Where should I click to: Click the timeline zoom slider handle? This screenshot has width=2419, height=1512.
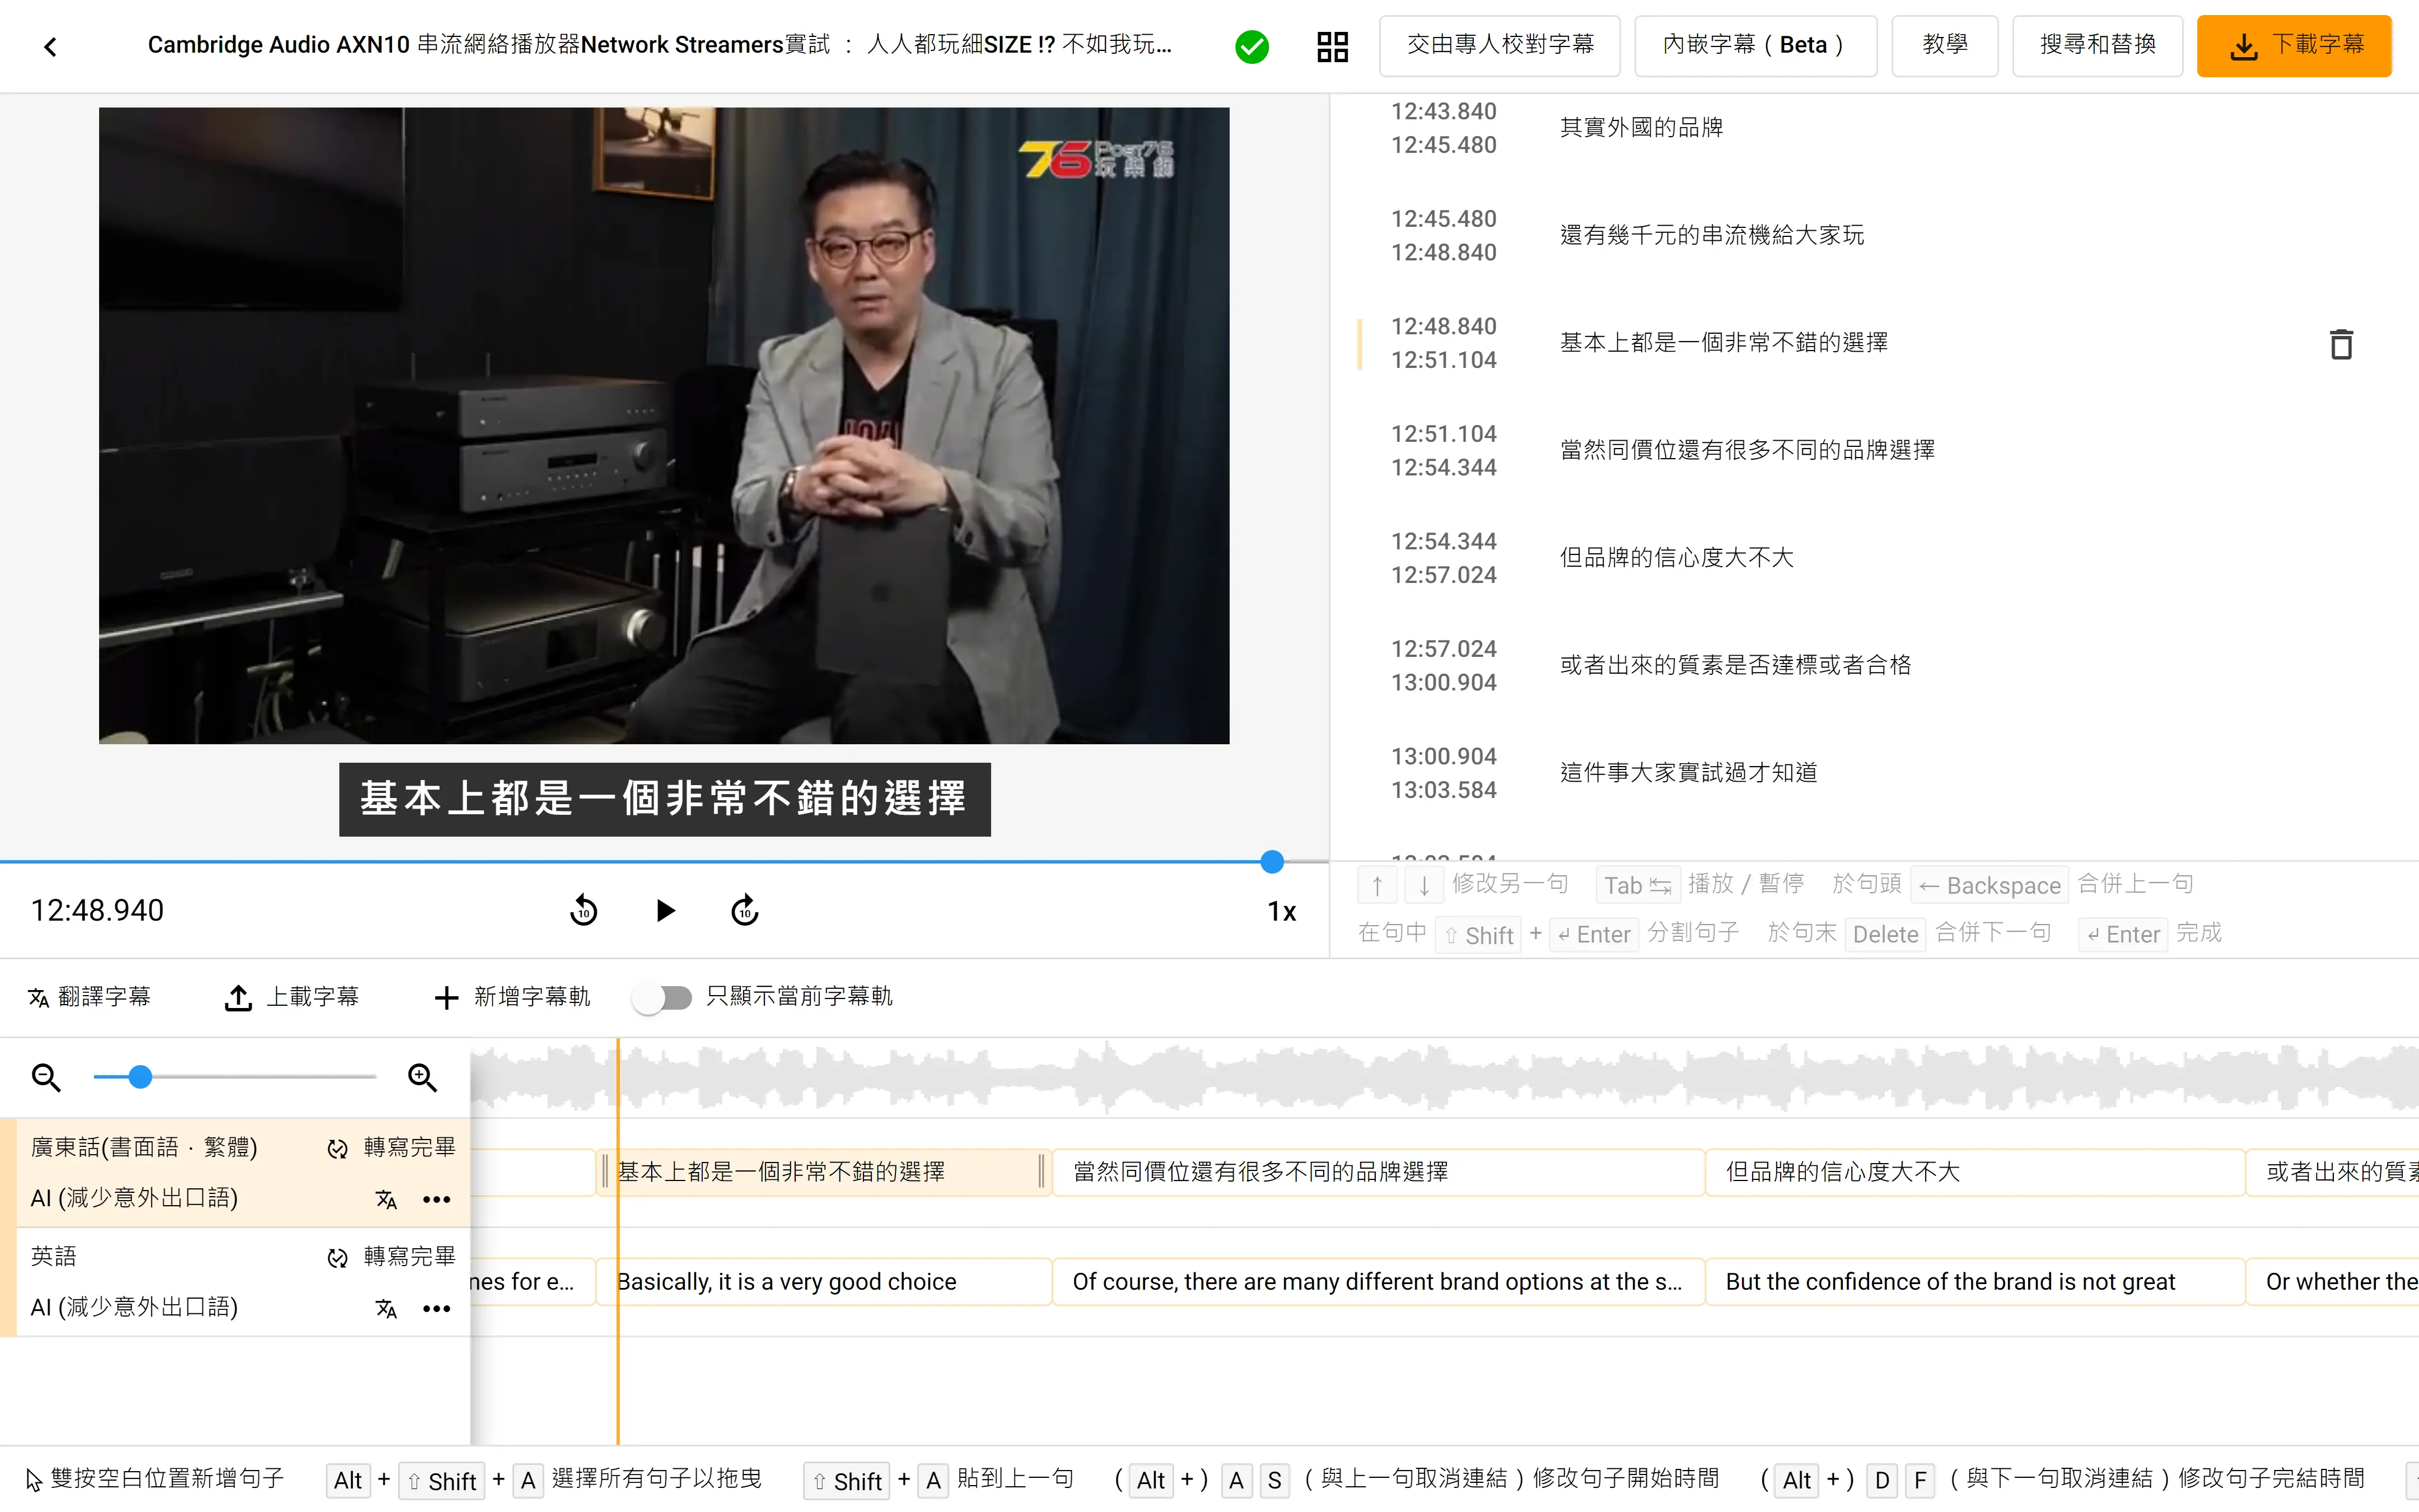click(x=140, y=1077)
